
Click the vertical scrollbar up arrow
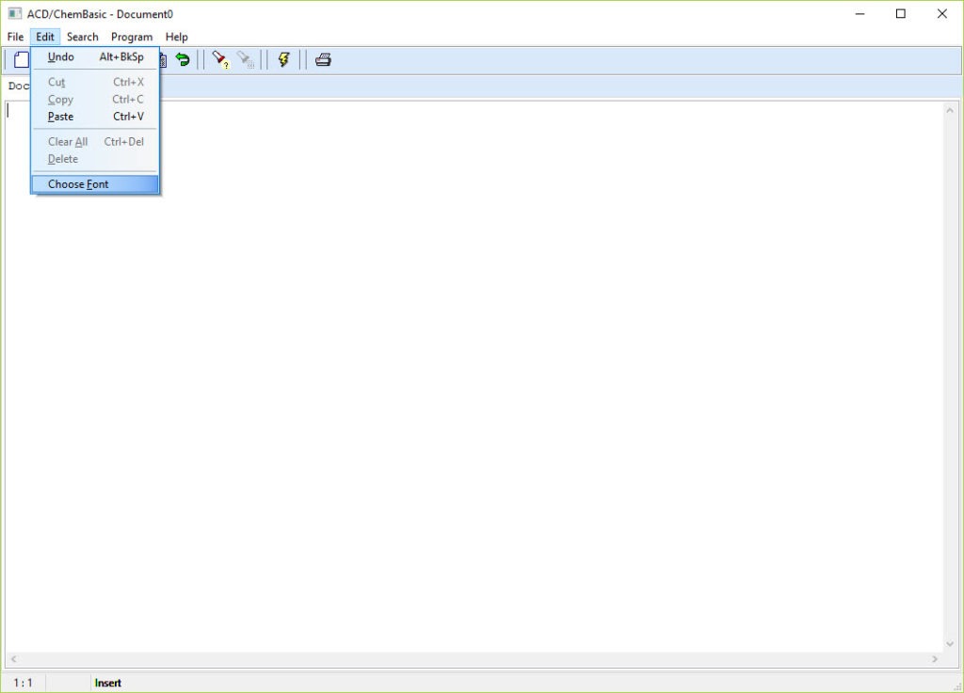tap(950, 111)
